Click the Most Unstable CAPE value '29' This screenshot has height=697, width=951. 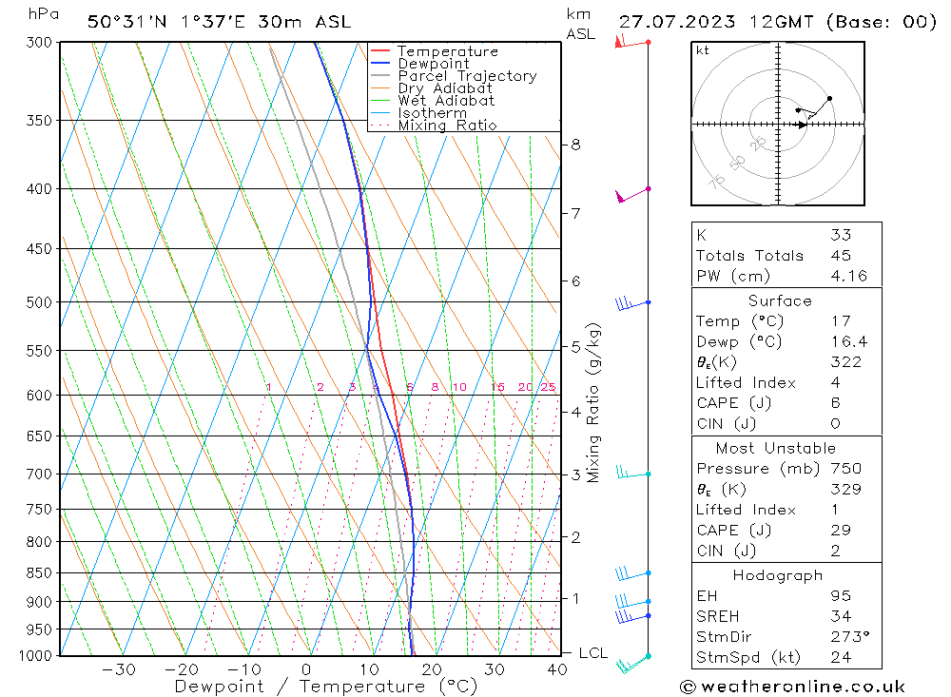click(842, 531)
